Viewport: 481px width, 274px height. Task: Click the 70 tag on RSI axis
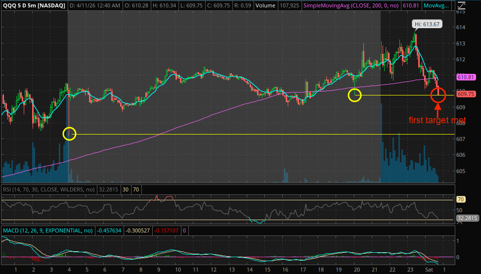pos(460,199)
